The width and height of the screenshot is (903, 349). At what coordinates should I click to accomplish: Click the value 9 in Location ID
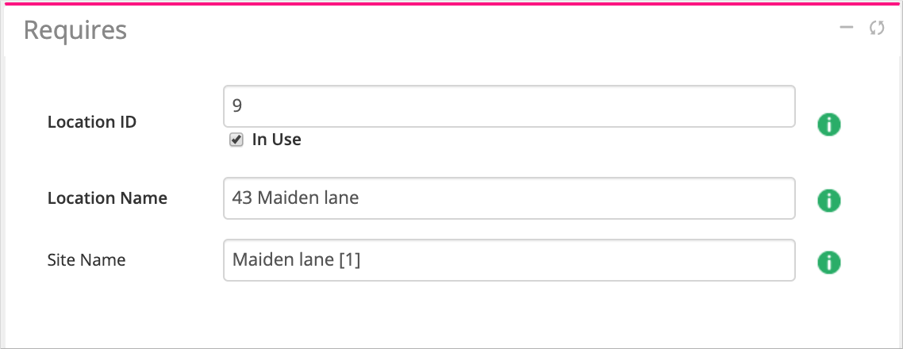point(237,105)
